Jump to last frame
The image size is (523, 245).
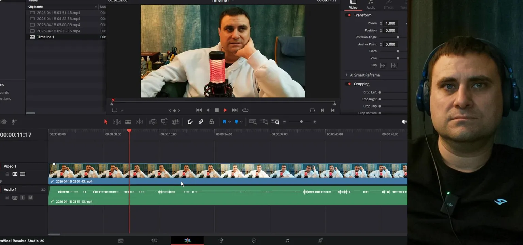[x=235, y=110]
